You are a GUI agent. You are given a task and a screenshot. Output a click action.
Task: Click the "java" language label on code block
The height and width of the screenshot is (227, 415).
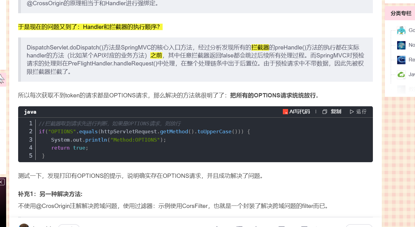pyautogui.click(x=30, y=112)
